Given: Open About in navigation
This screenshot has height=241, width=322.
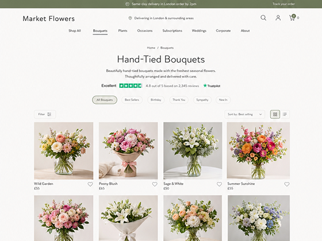Looking at the screenshot, I should click(x=245, y=31).
